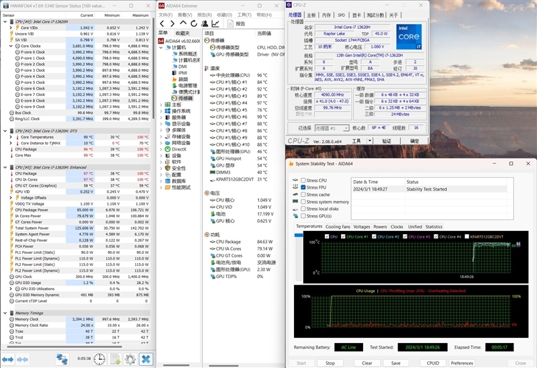Click HWiNFO logging sheet icon with plus
The width and height of the screenshot is (537, 368).
(115, 359)
